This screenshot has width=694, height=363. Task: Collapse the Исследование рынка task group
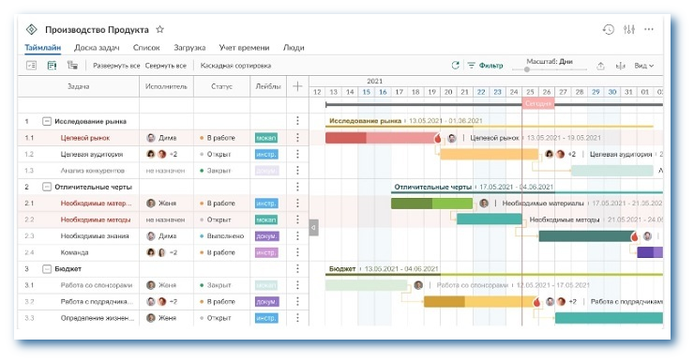click(47, 121)
